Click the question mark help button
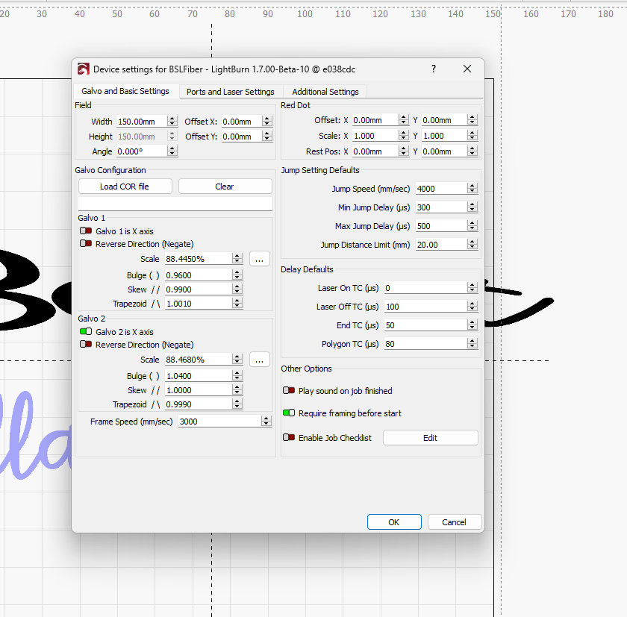The image size is (627, 617). coord(434,69)
